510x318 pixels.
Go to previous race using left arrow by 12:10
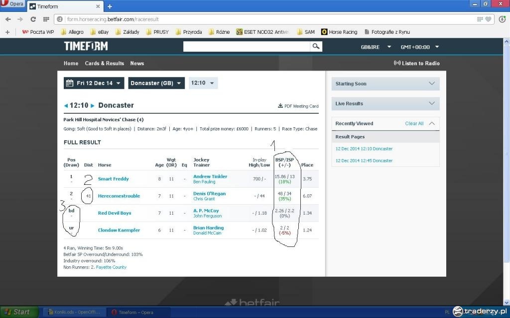66,106
